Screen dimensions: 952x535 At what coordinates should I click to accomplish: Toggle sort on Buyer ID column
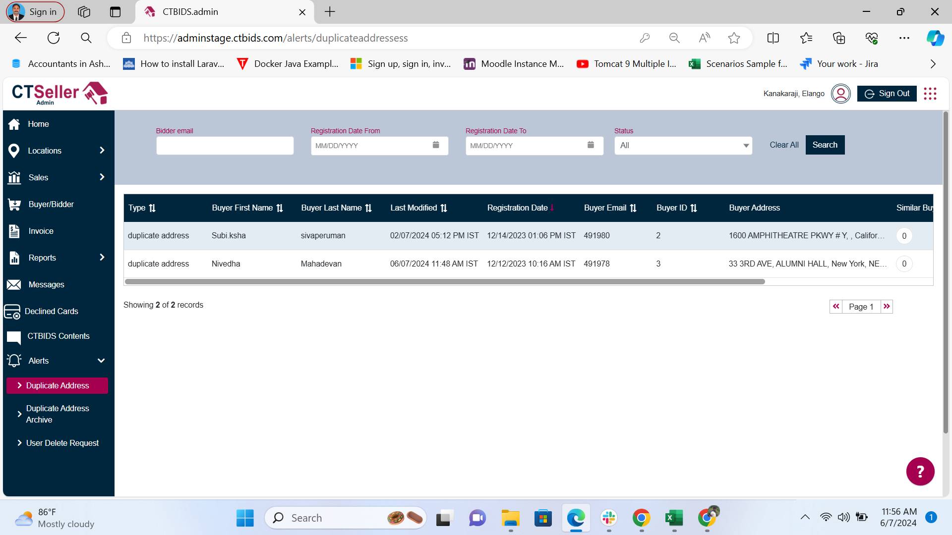694,208
